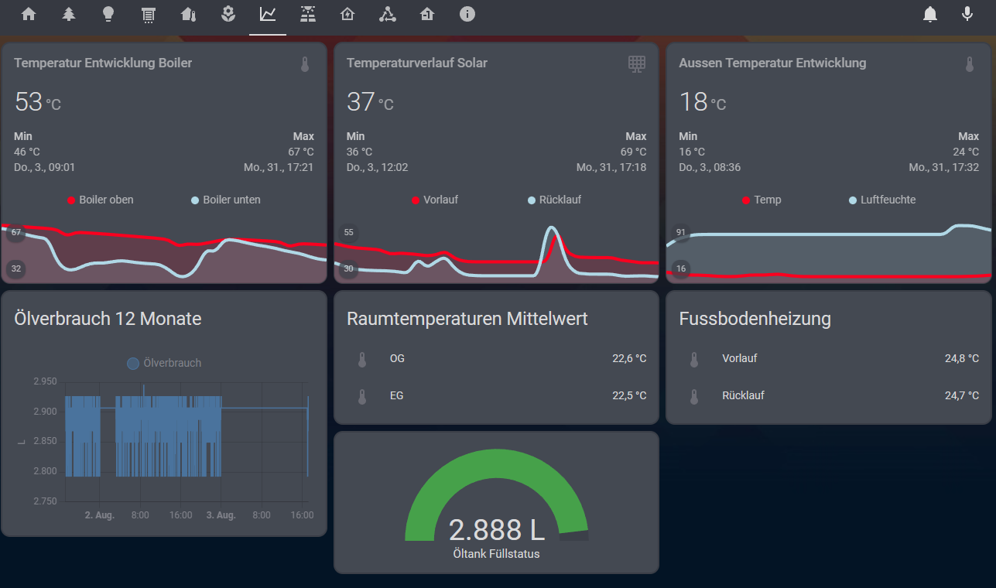Screen dimensions: 996x588
Task: Open notifications bell
Action: point(930,14)
